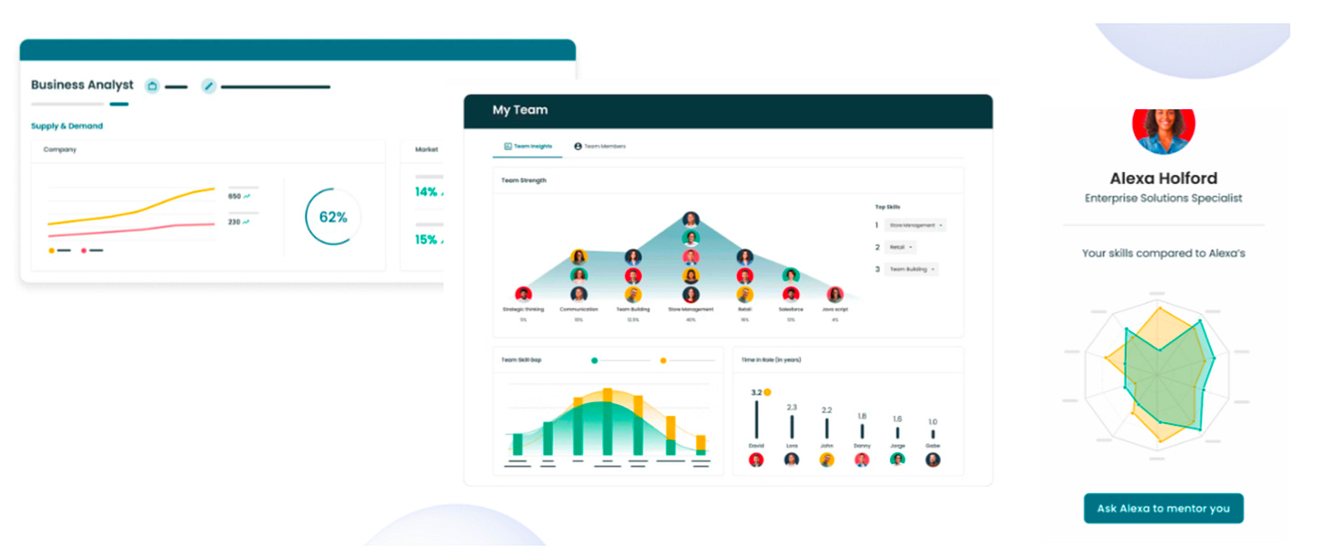Image resolution: width=1325 pixels, height=556 pixels.
Task: Click the Time in Role heading
Action: pos(771,360)
